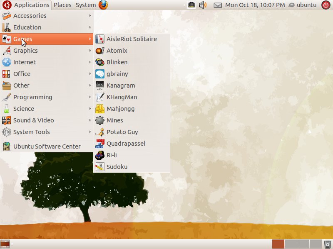Expand the Science submenu arrow
Image resolution: width=333 pixels, height=249 pixels.
[90, 109]
